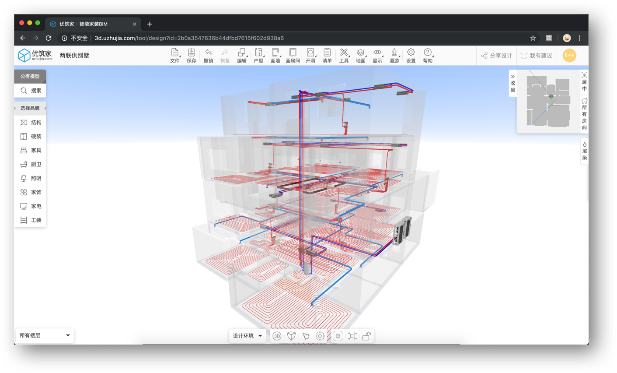This screenshot has width=617, height=373.
Task: Expand the 选择品牌 brand selector
Action: [30, 108]
